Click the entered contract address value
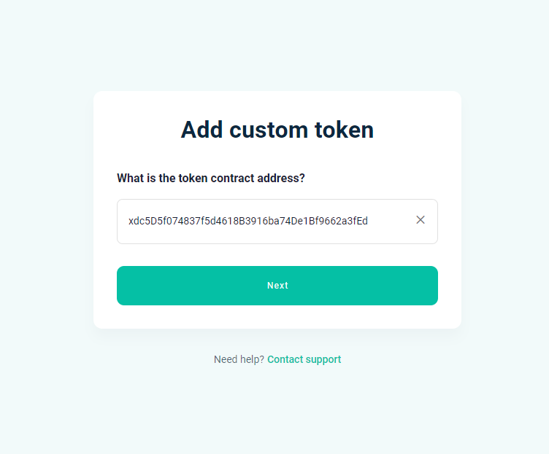This screenshot has height=454, width=549. (248, 221)
